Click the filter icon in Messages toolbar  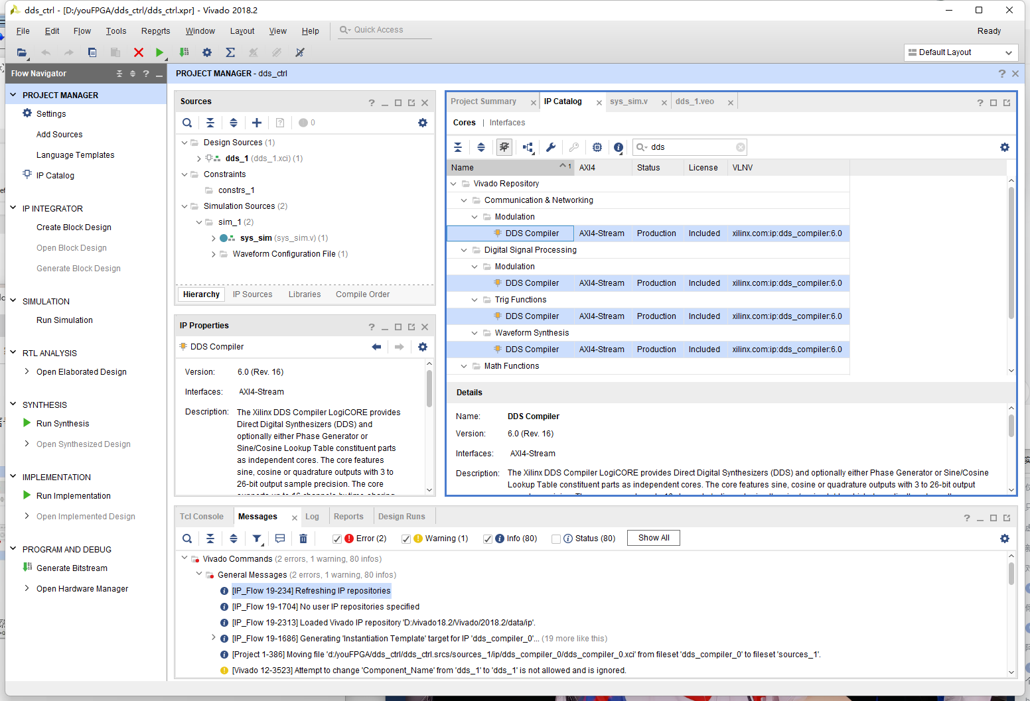[x=257, y=539]
